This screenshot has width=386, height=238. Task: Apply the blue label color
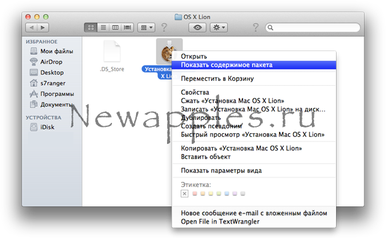227,194
